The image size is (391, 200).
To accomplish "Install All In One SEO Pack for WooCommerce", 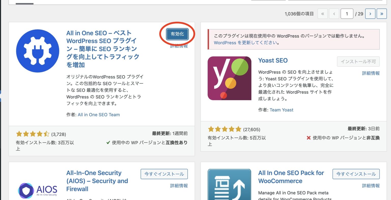I will click(x=356, y=174).
